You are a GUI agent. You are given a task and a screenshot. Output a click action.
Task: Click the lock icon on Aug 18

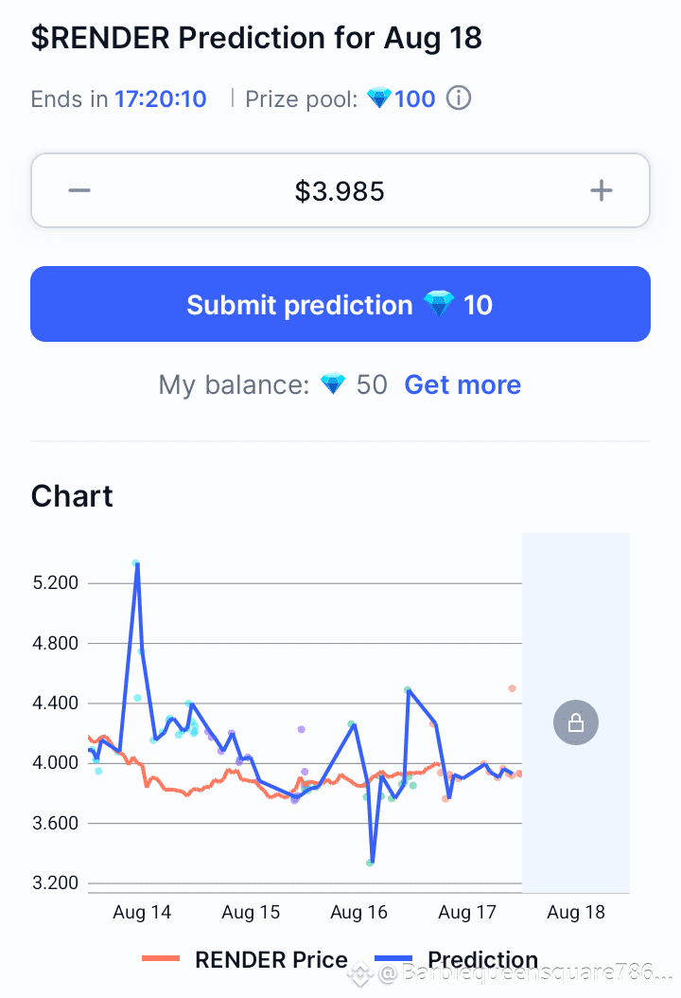[575, 722]
